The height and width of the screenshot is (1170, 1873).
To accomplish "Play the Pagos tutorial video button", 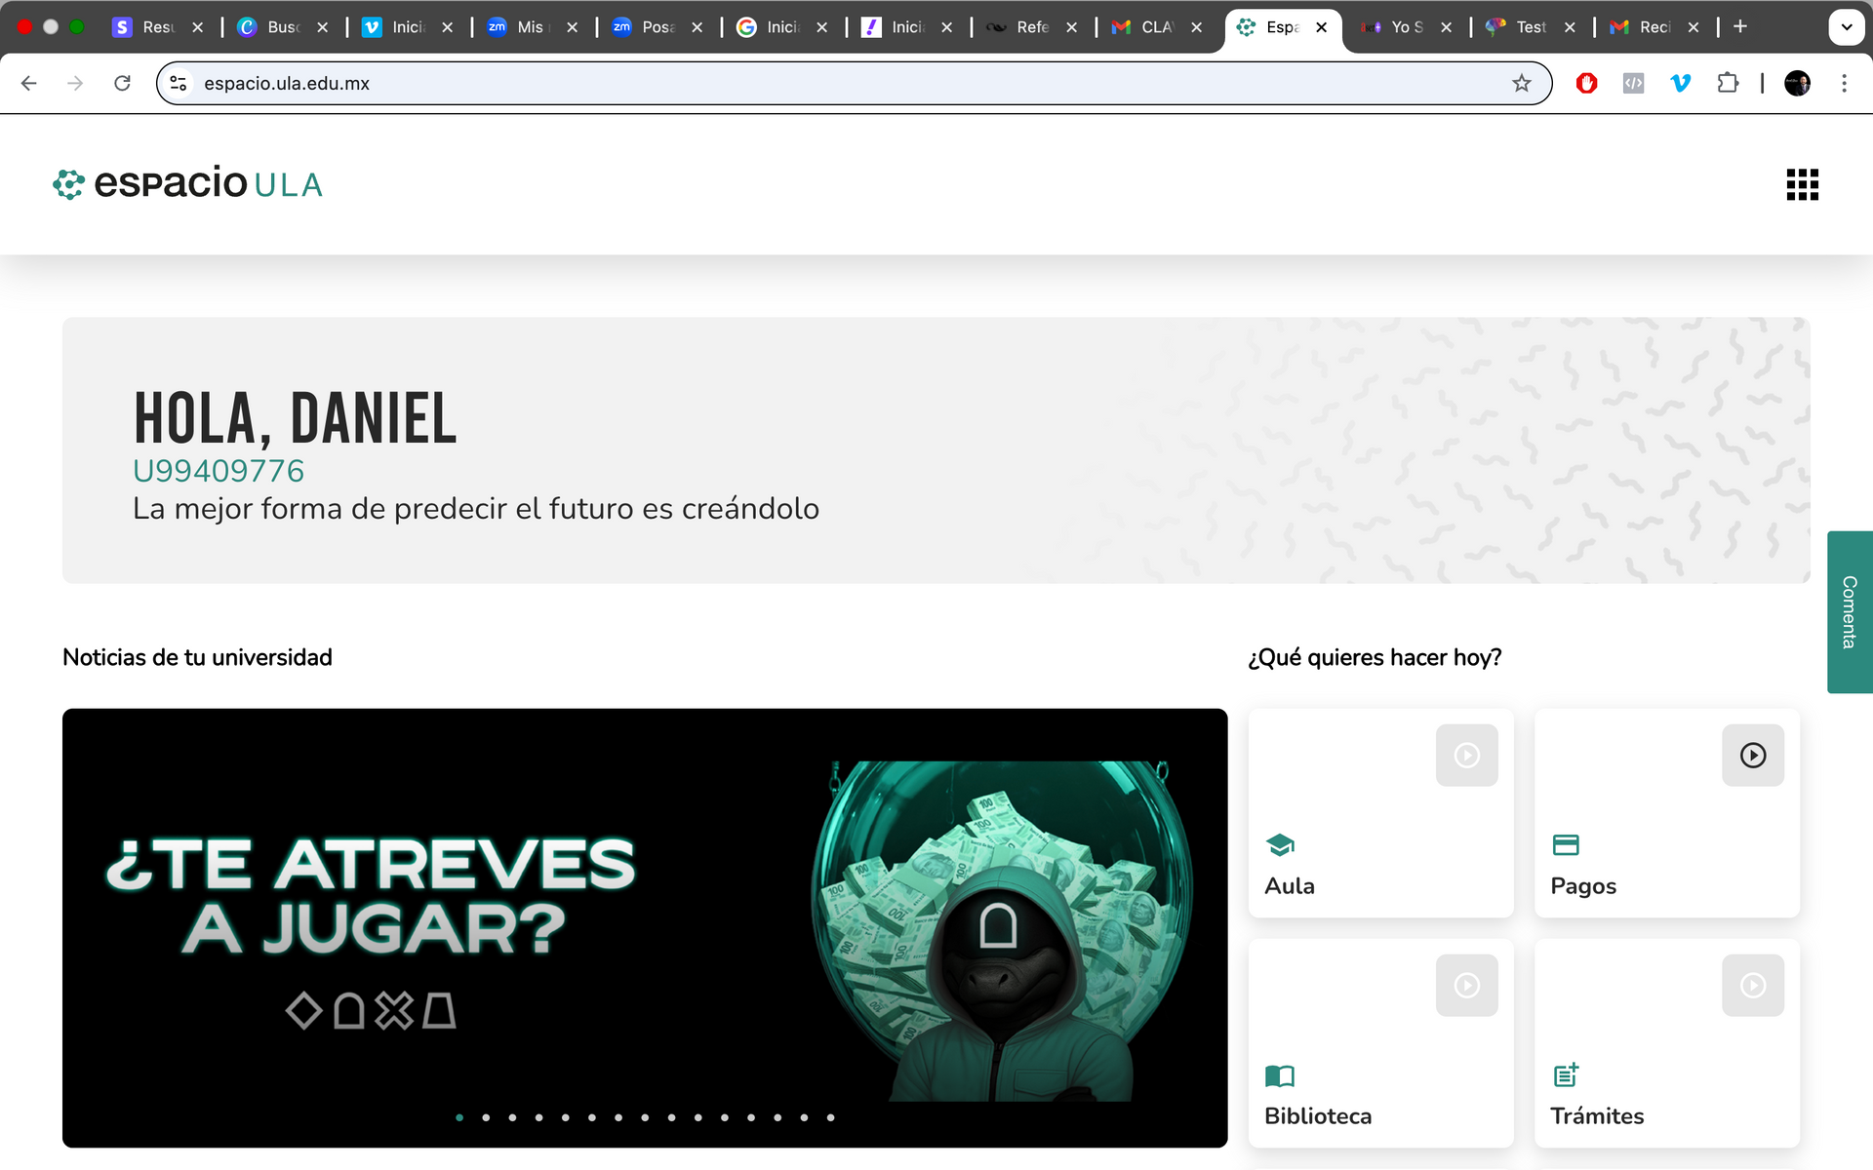I will point(1752,756).
